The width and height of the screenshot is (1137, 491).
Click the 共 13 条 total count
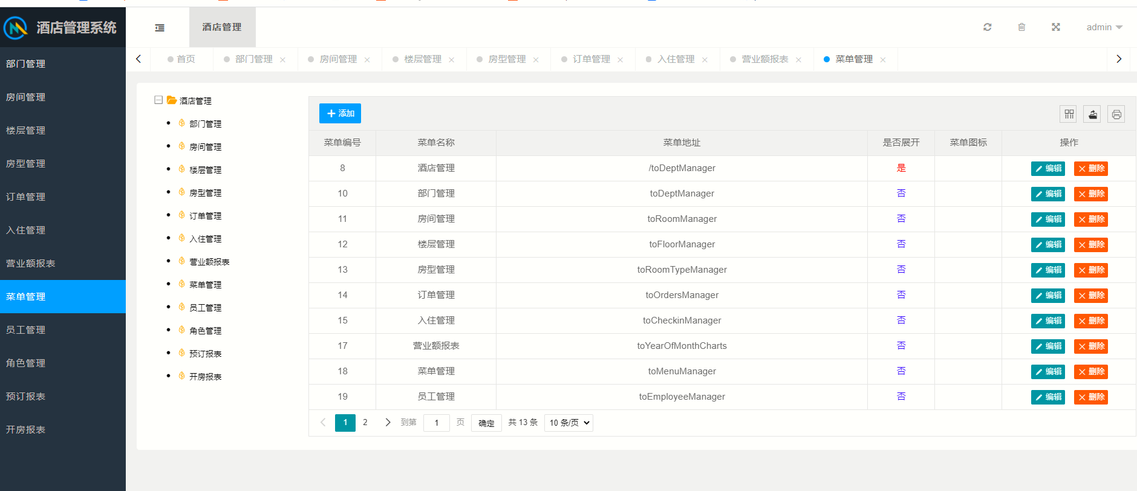coord(523,423)
